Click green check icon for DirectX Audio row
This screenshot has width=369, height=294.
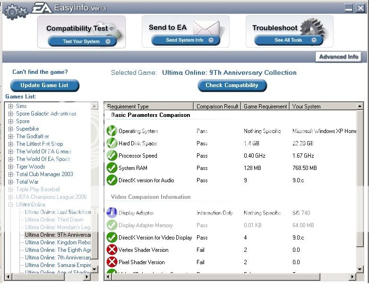point(112,180)
